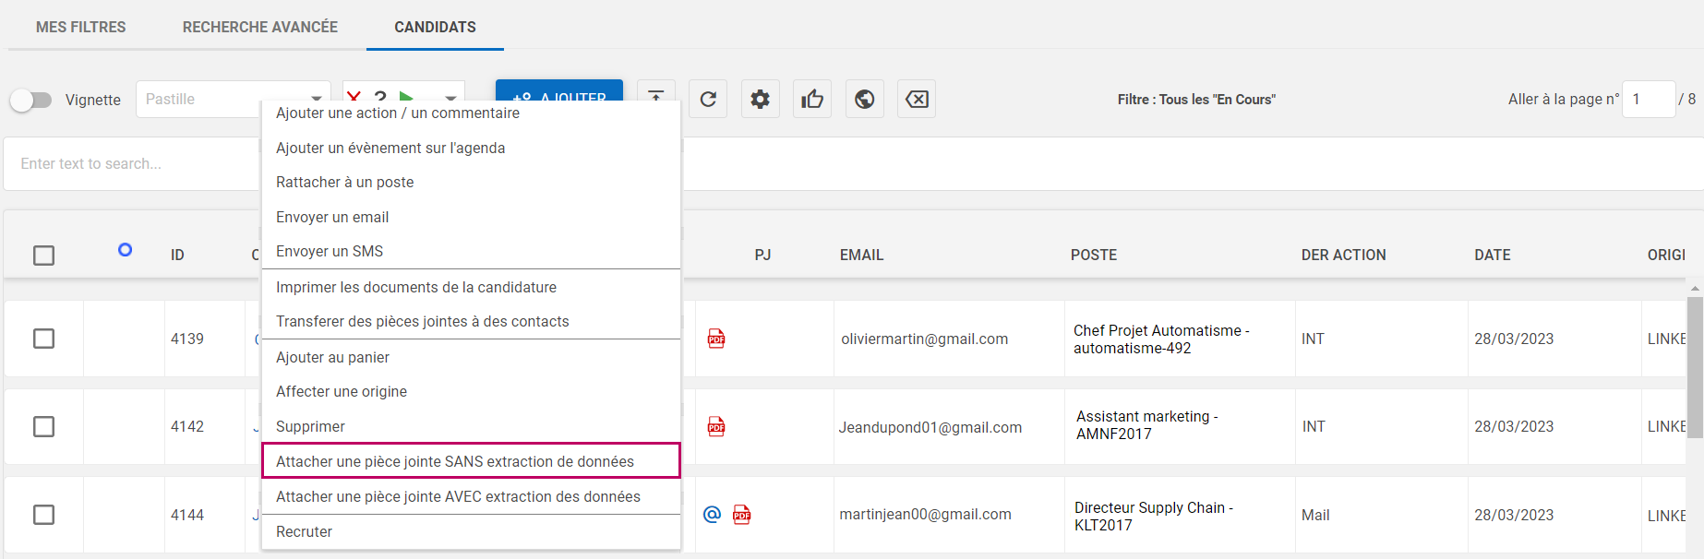Click the refresh icon in toolbar

pos(708,99)
